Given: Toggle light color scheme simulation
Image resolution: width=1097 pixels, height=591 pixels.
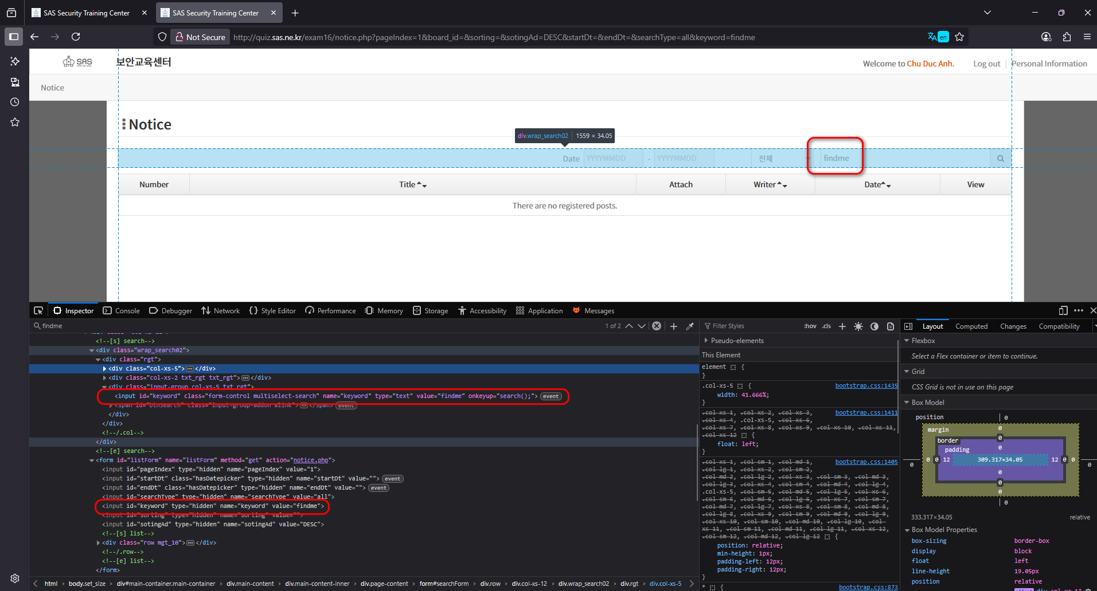Looking at the screenshot, I should click(x=858, y=326).
